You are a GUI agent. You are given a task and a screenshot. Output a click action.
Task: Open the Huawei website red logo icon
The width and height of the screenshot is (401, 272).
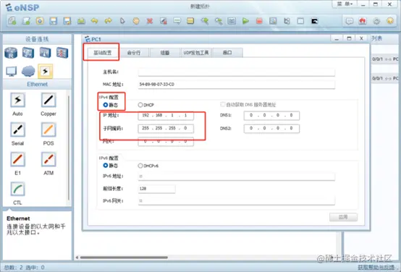(x=363, y=21)
